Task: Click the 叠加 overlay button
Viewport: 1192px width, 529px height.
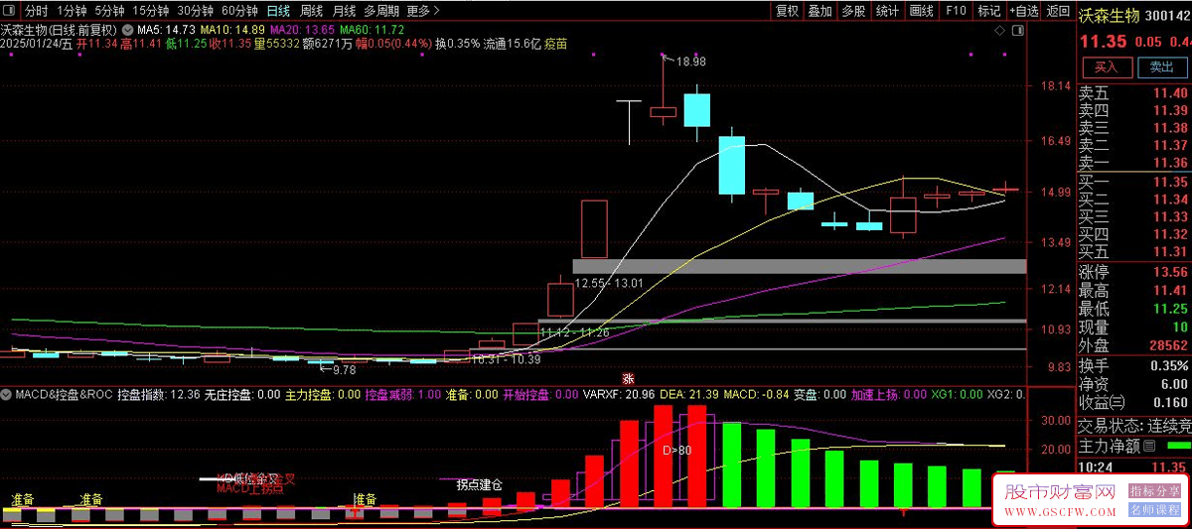Action: 819,11
